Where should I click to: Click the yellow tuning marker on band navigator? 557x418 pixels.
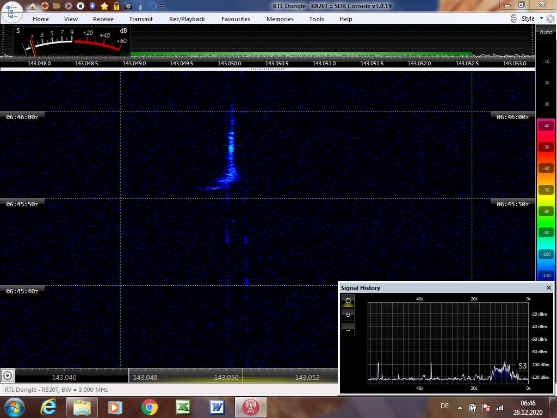pos(243,376)
